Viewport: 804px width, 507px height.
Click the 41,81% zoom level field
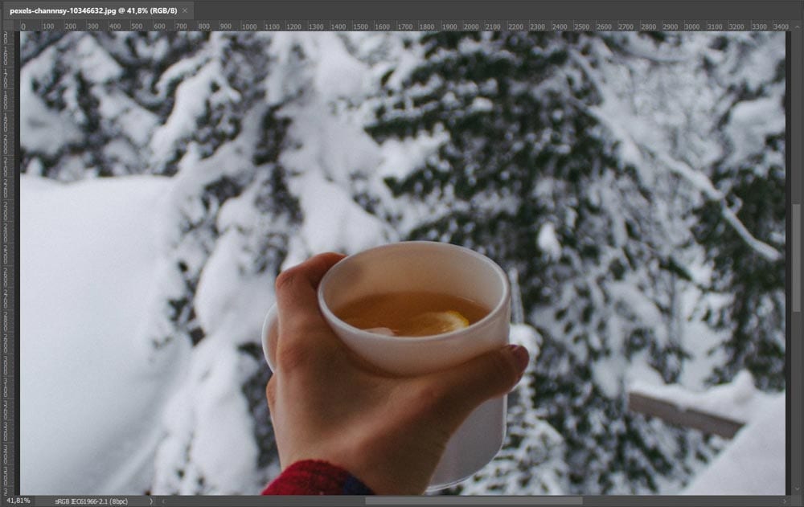(16, 501)
